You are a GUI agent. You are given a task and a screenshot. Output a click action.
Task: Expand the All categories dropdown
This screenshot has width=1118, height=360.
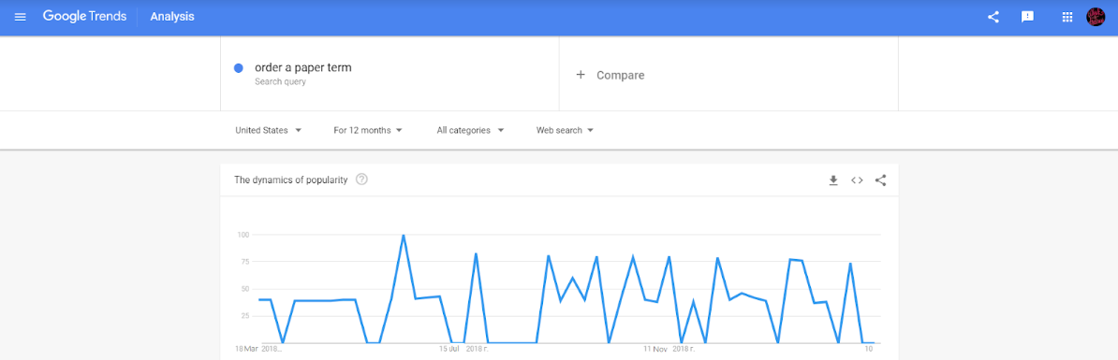coord(471,130)
